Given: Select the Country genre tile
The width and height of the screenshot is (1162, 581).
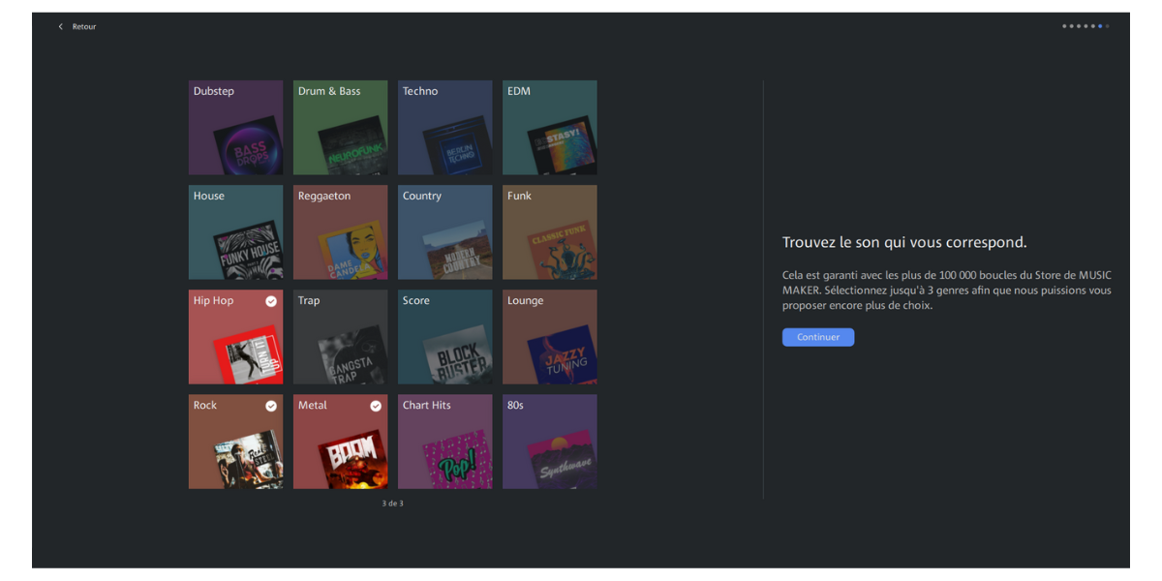Looking at the screenshot, I should coord(444,232).
